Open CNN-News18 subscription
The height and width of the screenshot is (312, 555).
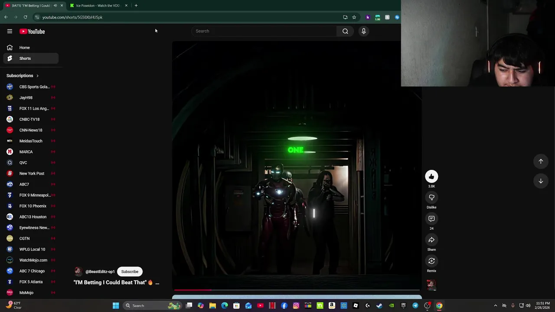pos(30,130)
